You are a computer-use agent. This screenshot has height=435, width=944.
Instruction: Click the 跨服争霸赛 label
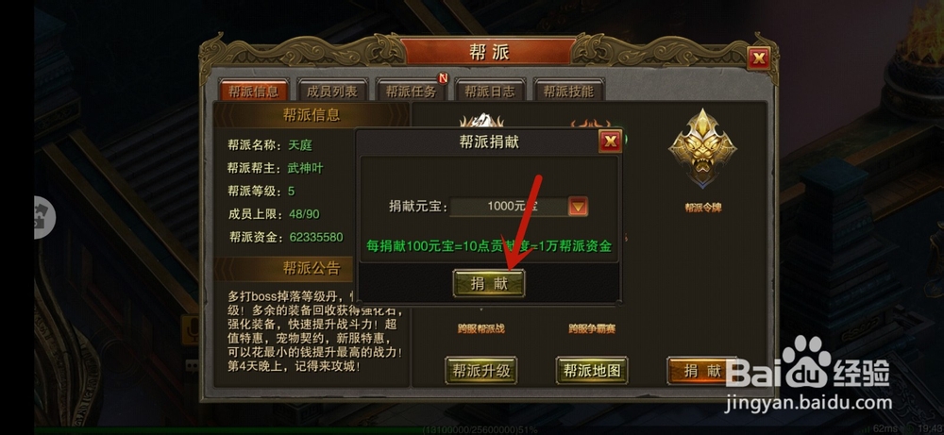coord(592,328)
